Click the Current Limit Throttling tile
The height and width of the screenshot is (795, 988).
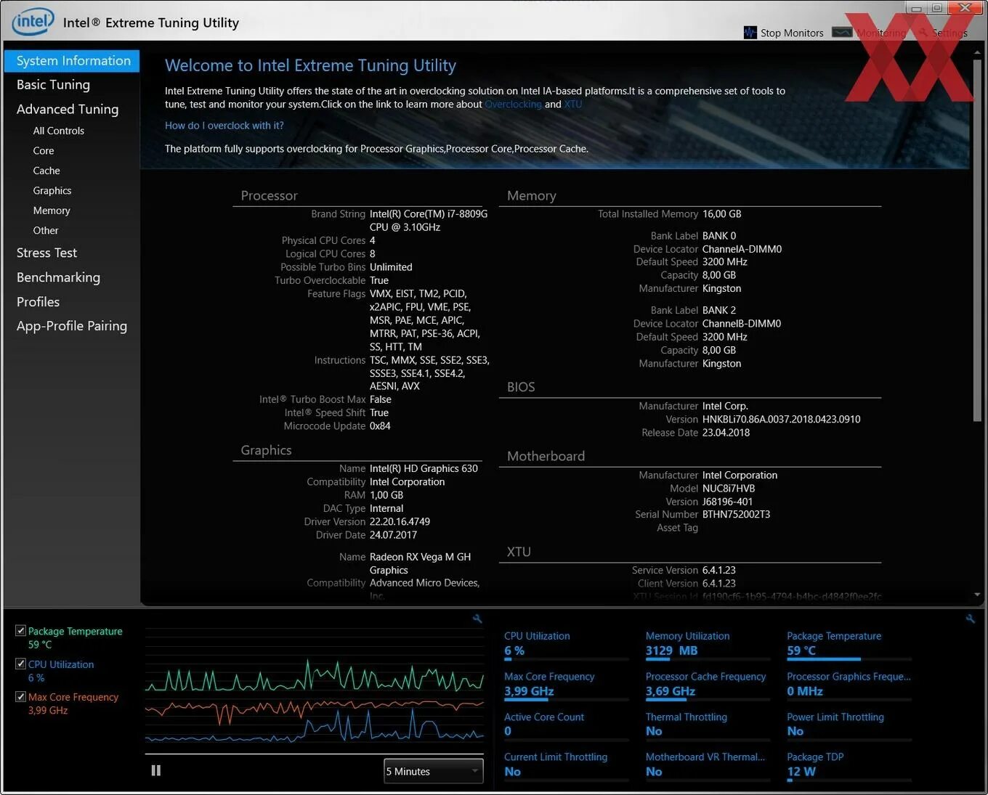tap(565, 765)
